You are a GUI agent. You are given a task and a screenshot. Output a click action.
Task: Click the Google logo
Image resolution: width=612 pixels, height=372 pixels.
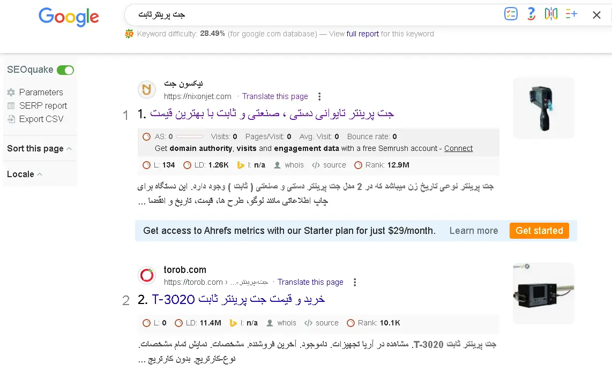tap(69, 17)
